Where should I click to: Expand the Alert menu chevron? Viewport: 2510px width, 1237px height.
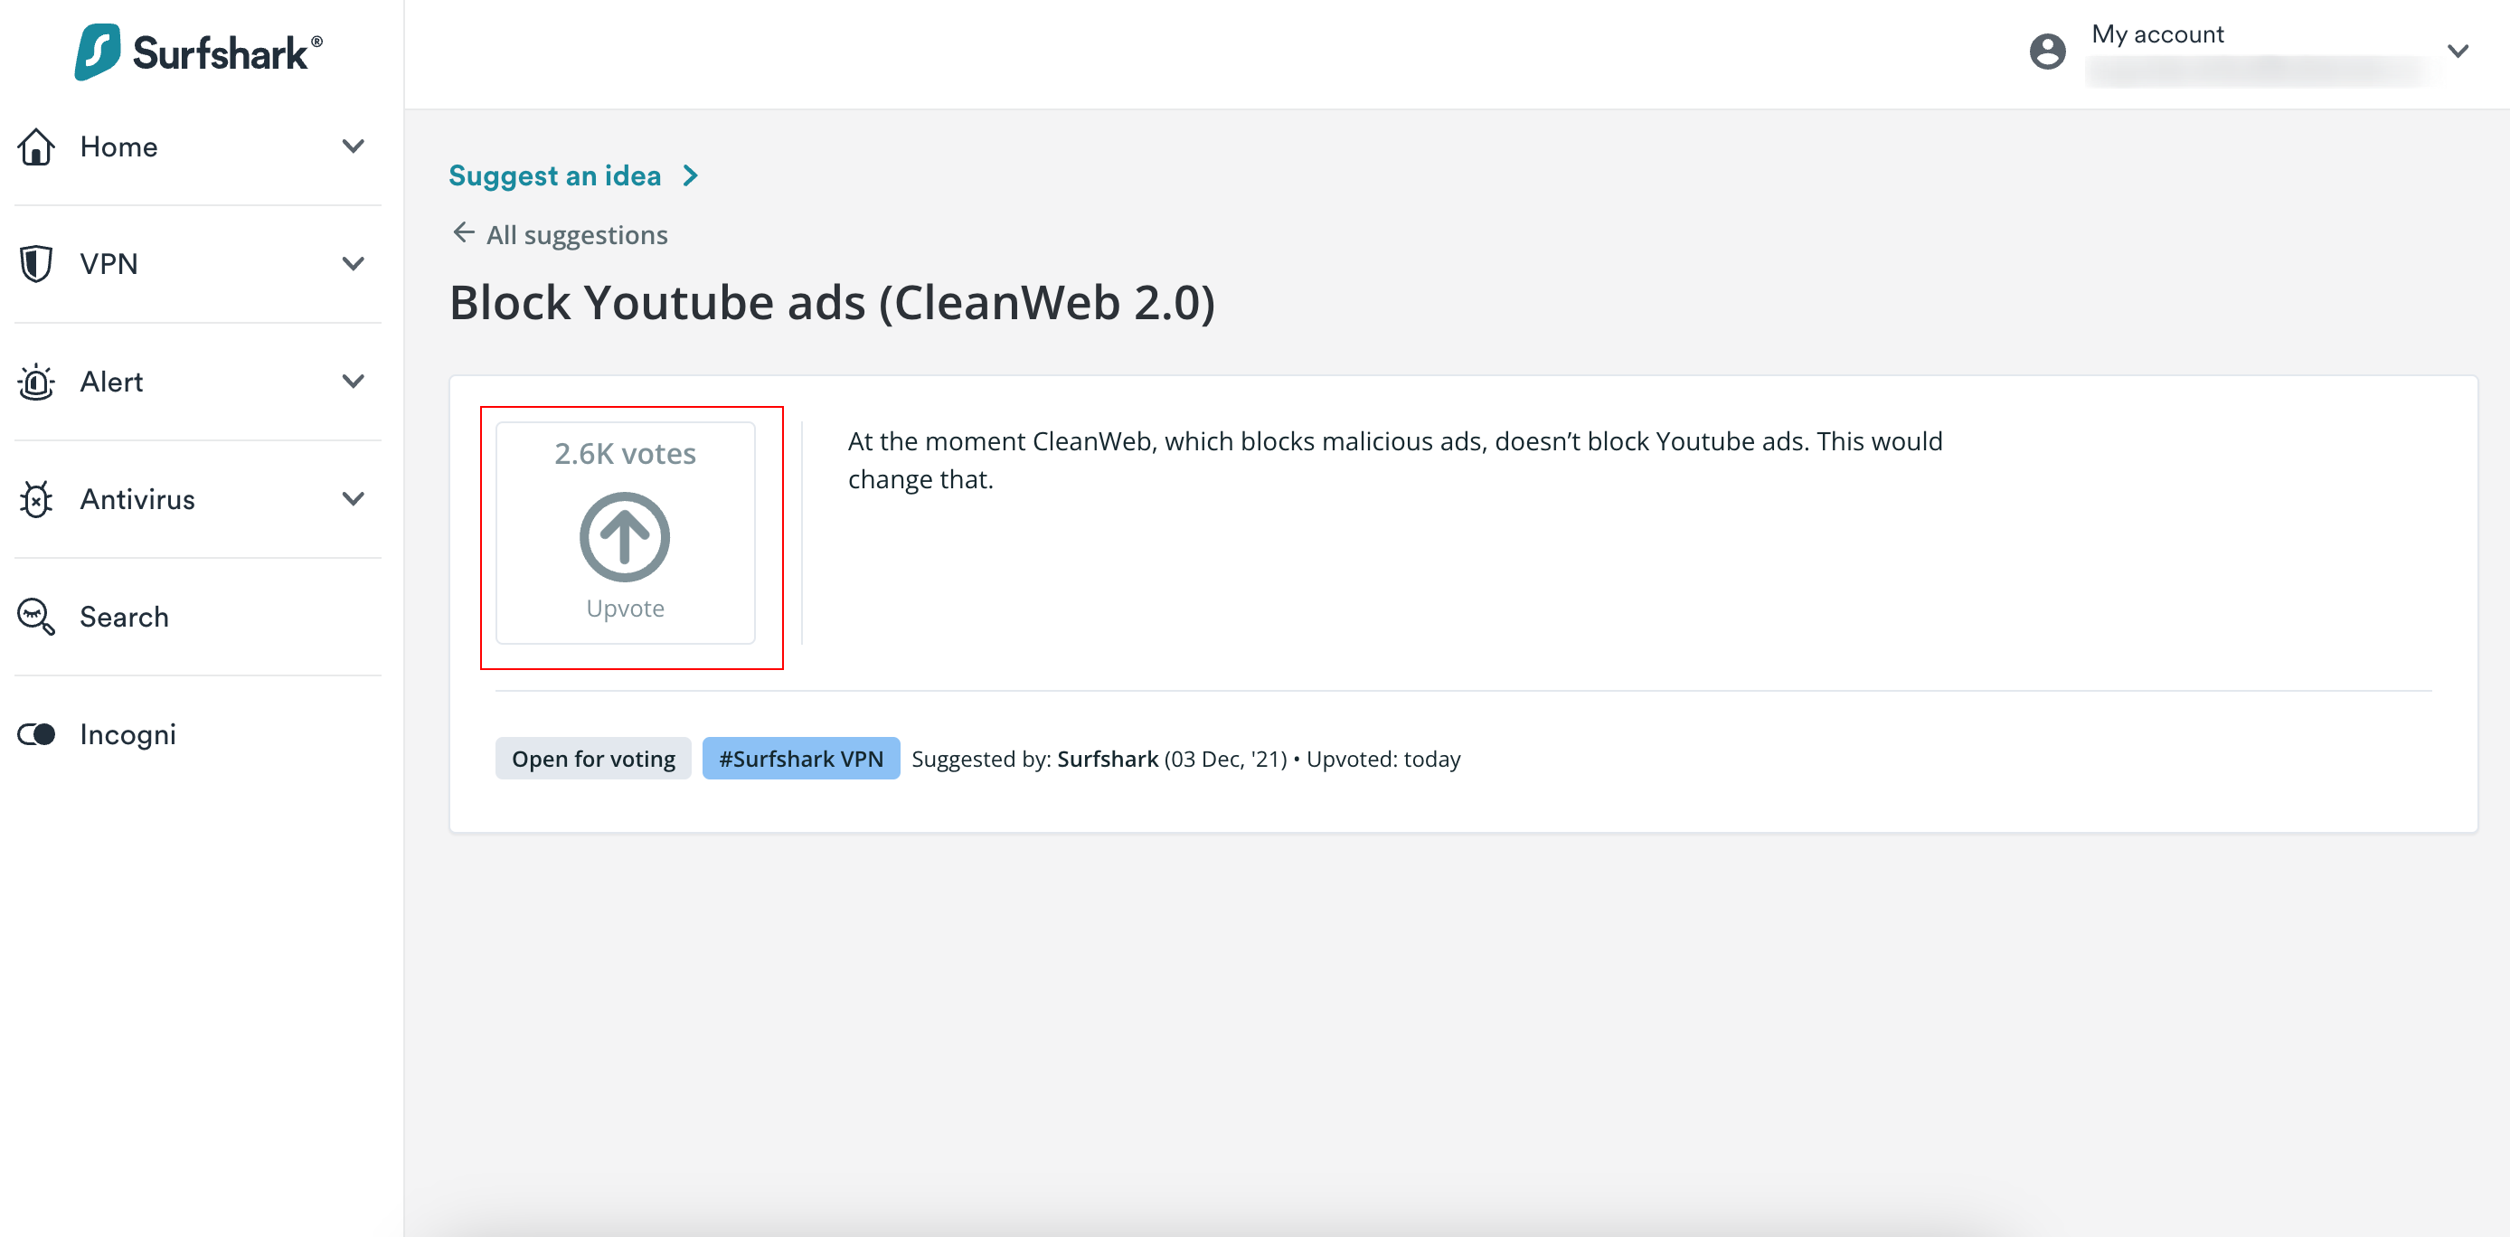(354, 382)
